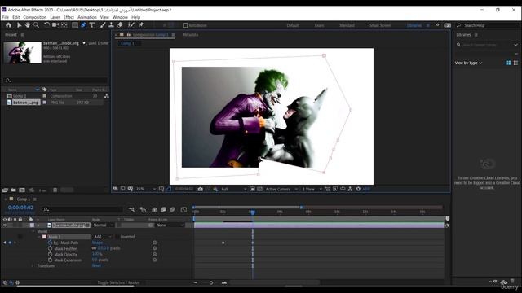Toggle the Mask Feather stopwatch
Screen dimensions: 522x293
pyautogui.click(x=51, y=248)
